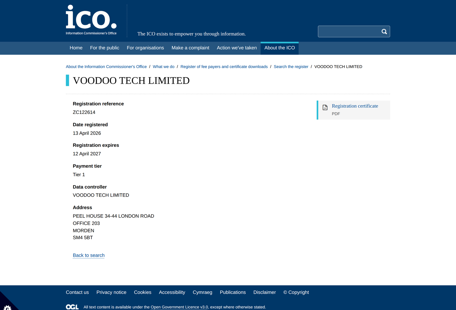456x310 pixels.
Task: Click address line OFFICE 203
Action: point(86,223)
